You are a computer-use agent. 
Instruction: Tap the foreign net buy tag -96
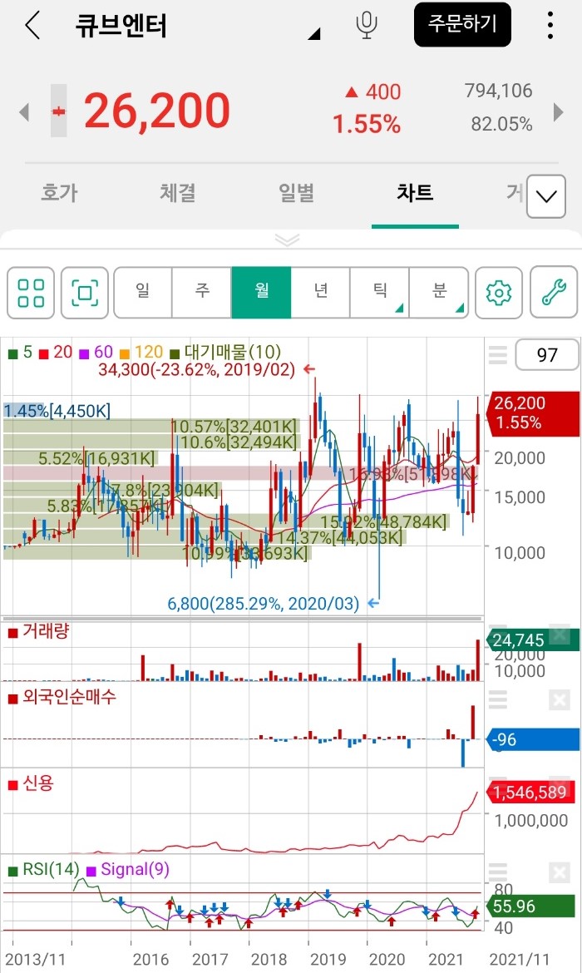(x=534, y=739)
